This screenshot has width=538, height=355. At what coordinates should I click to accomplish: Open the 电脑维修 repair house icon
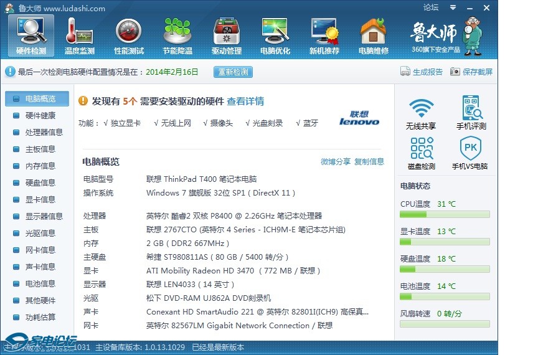click(373, 35)
